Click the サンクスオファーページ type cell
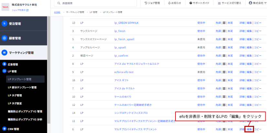The image size is (267, 133). point(93,39)
